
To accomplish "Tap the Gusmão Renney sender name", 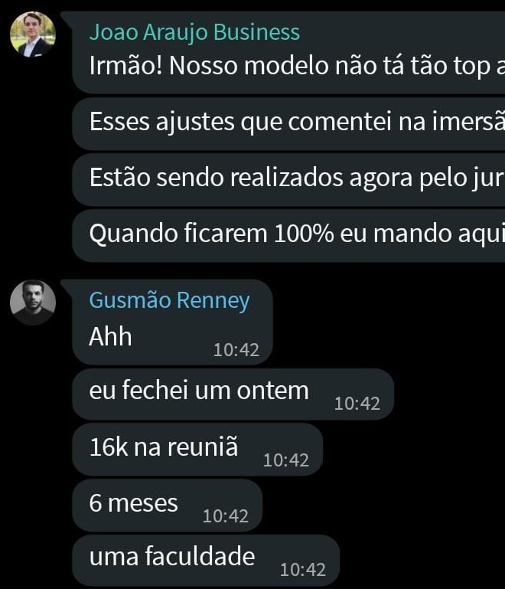I will click(169, 300).
